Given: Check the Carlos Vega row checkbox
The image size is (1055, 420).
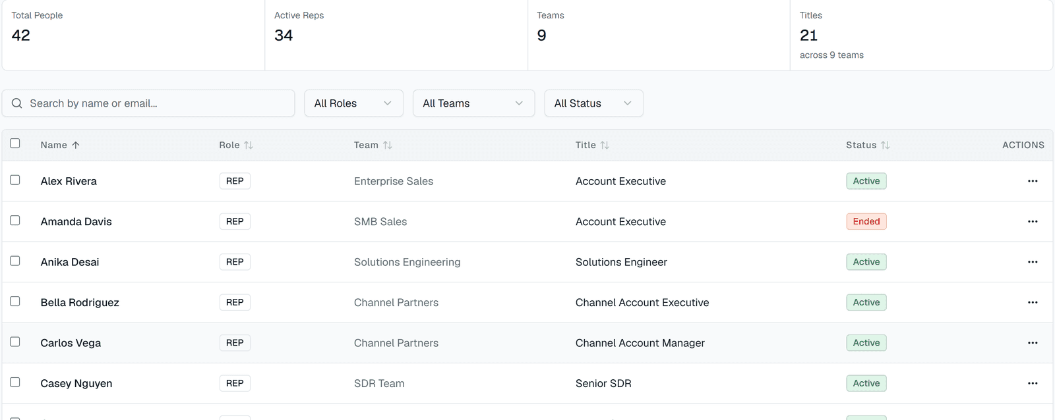Looking at the screenshot, I should 15,342.
